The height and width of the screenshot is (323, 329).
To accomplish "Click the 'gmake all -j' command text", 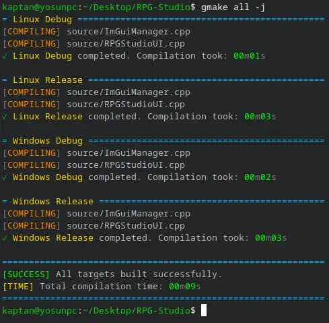I will click(x=233, y=7).
